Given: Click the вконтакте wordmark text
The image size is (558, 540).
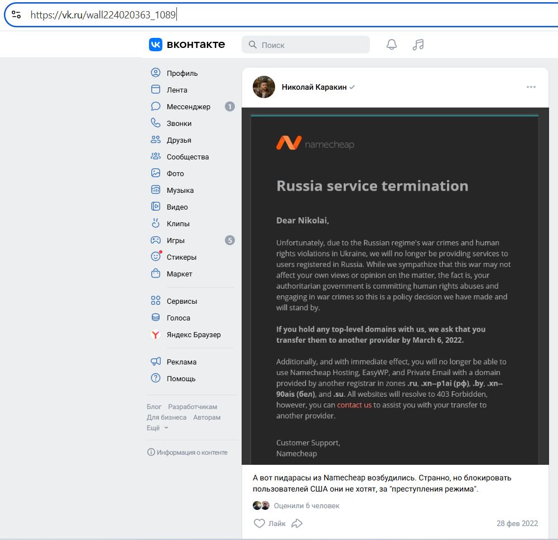Looking at the screenshot, I should coord(196,45).
